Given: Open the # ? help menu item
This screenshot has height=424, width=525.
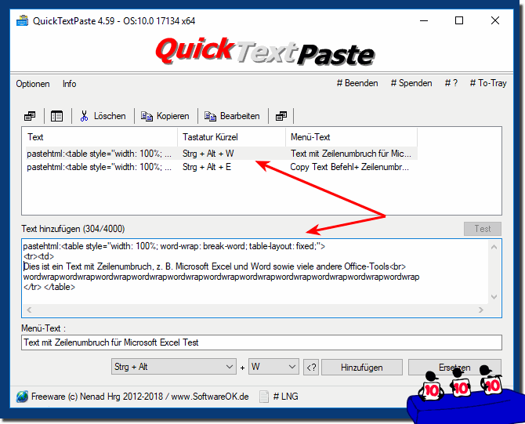Looking at the screenshot, I should pos(451,83).
